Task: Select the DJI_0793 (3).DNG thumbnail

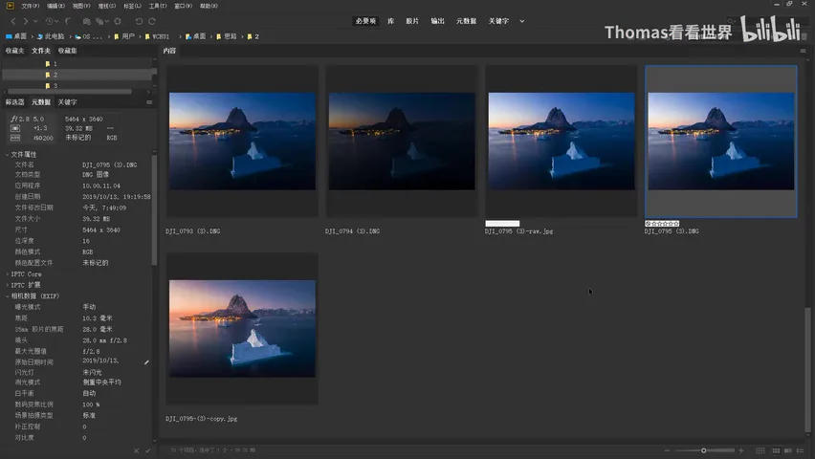Action: pos(242,141)
